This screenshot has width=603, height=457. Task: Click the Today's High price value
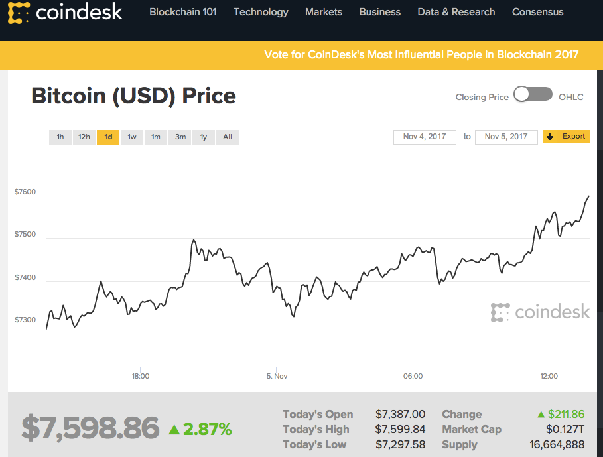[x=401, y=429]
